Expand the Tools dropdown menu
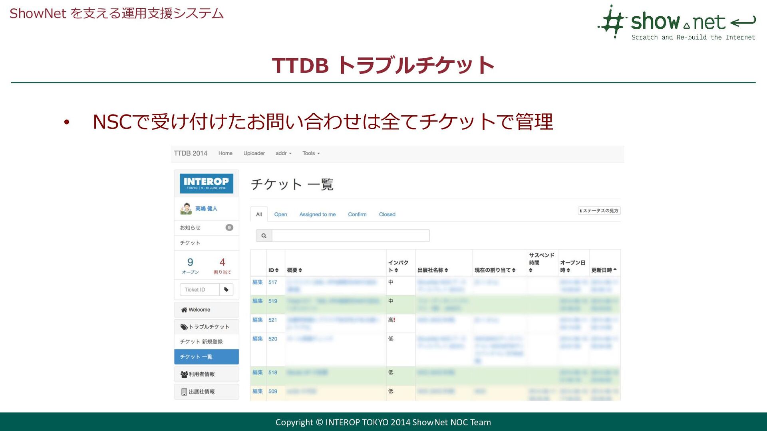Screen dimensions: 767x431 [x=311, y=153]
